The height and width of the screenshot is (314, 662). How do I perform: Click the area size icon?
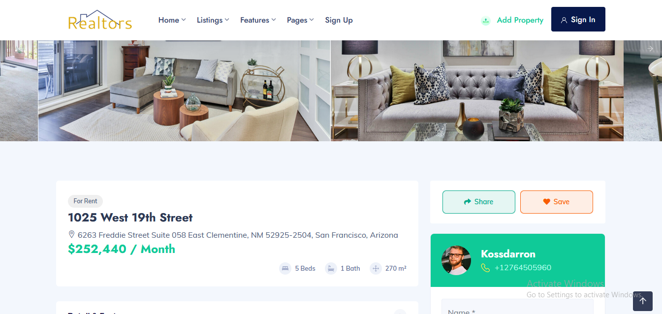point(376,268)
